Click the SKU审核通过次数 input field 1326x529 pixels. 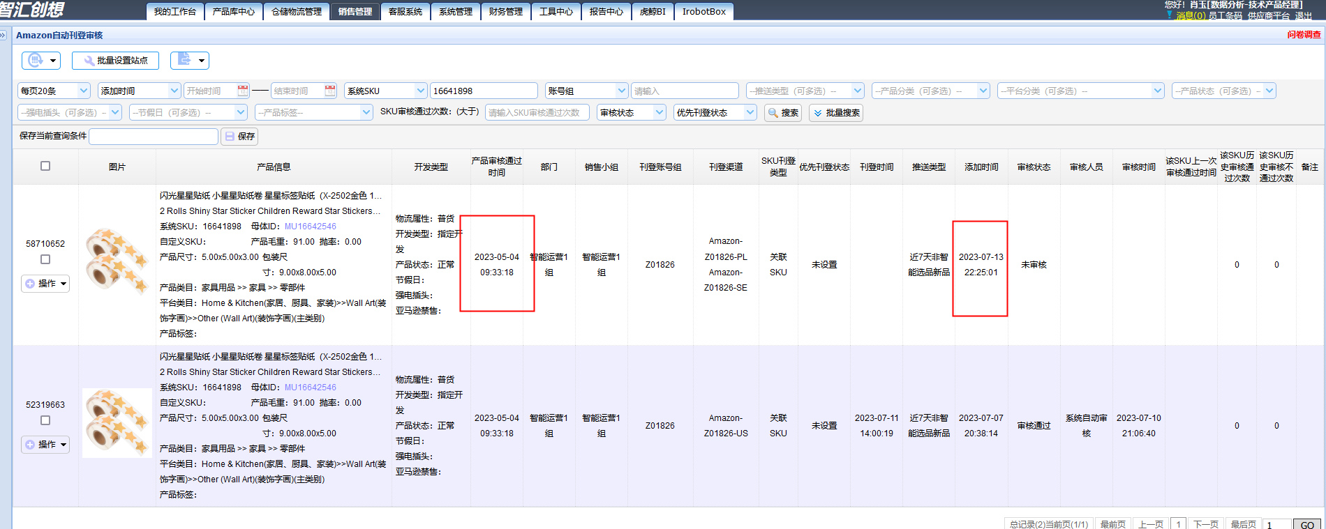click(537, 112)
